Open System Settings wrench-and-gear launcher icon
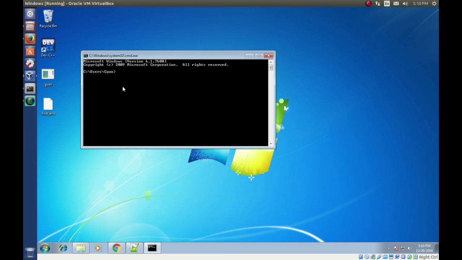The height and width of the screenshot is (260, 462). 30,64
